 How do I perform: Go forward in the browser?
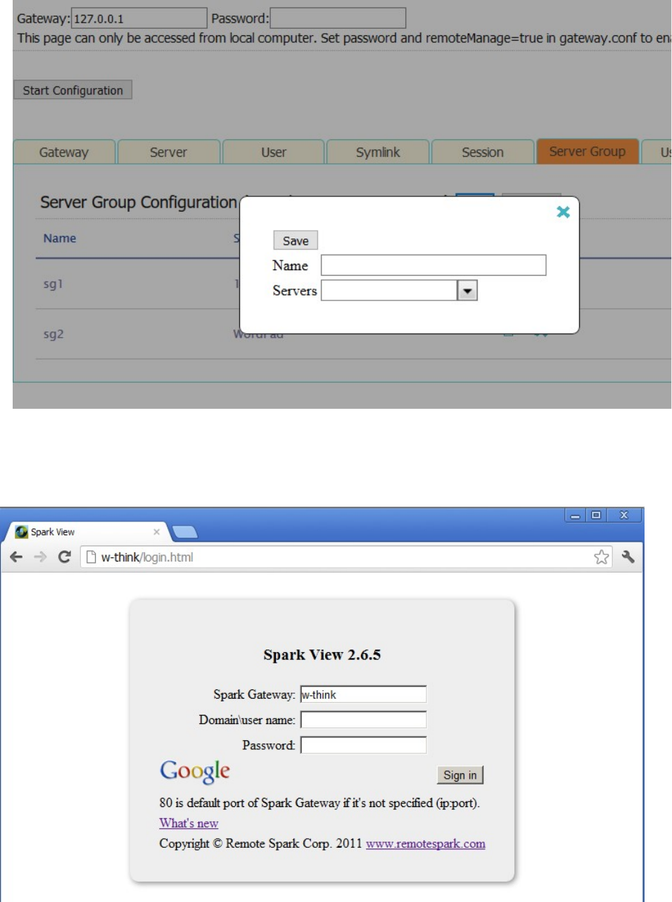pos(40,557)
